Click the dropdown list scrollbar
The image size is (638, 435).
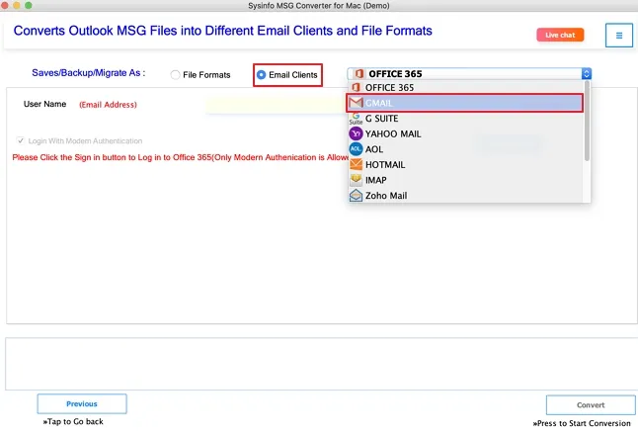pyautogui.click(x=587, y=121)
